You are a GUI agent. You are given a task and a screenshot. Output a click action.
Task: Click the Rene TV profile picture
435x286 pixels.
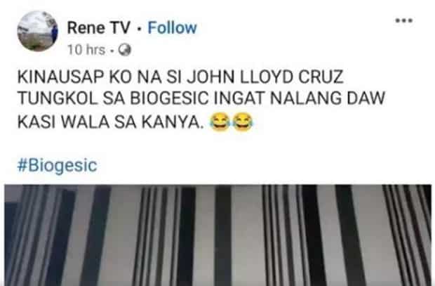pyautogui.click(x=37, y=31)
